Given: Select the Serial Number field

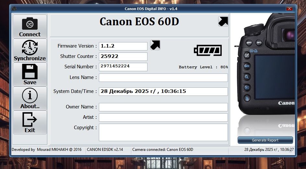Looking at the screenshot, I should pos(123,67).
